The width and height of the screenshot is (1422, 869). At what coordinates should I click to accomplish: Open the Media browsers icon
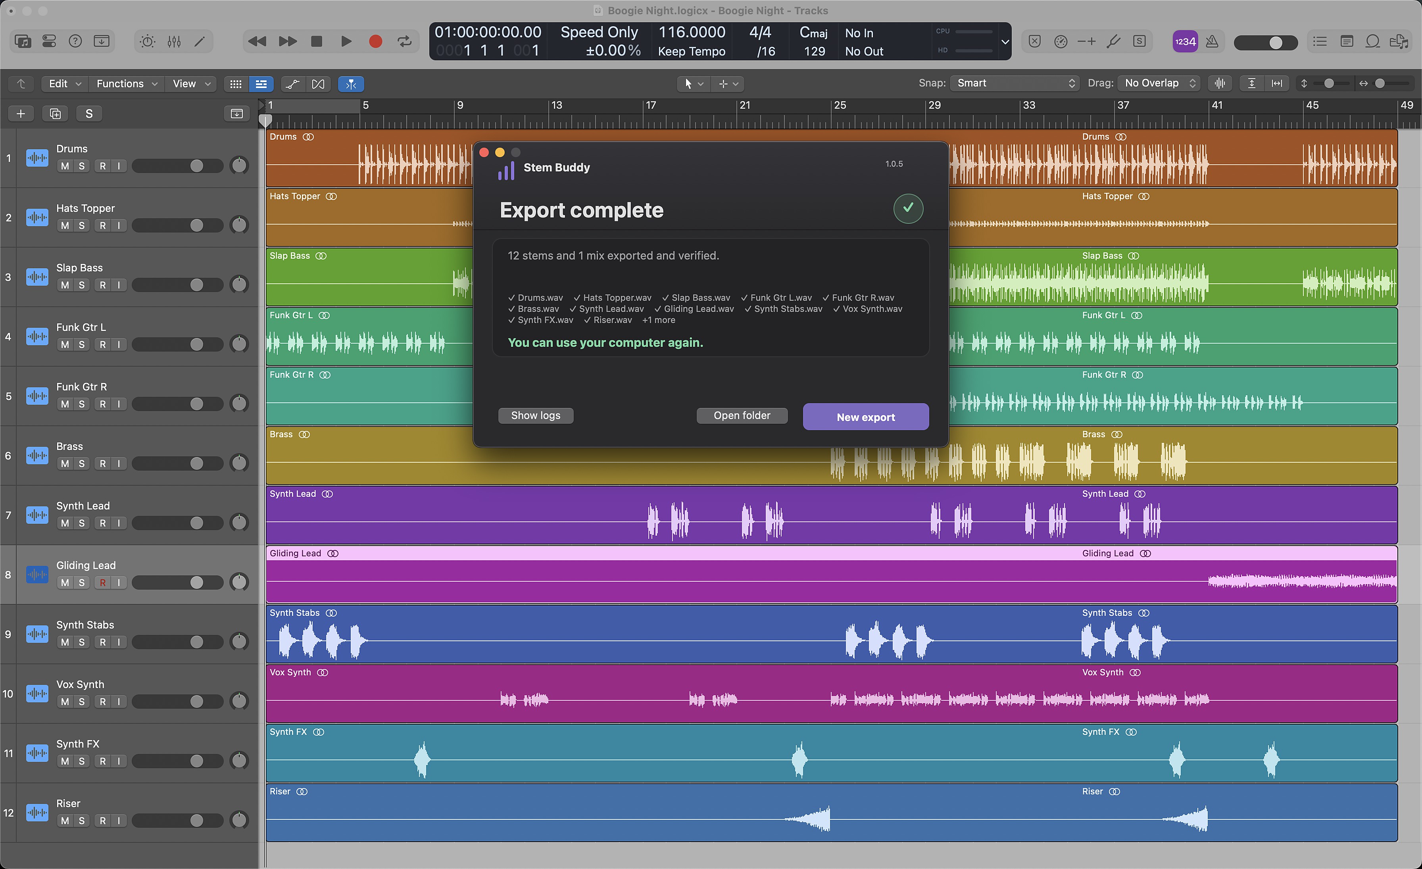[1399, 42]
